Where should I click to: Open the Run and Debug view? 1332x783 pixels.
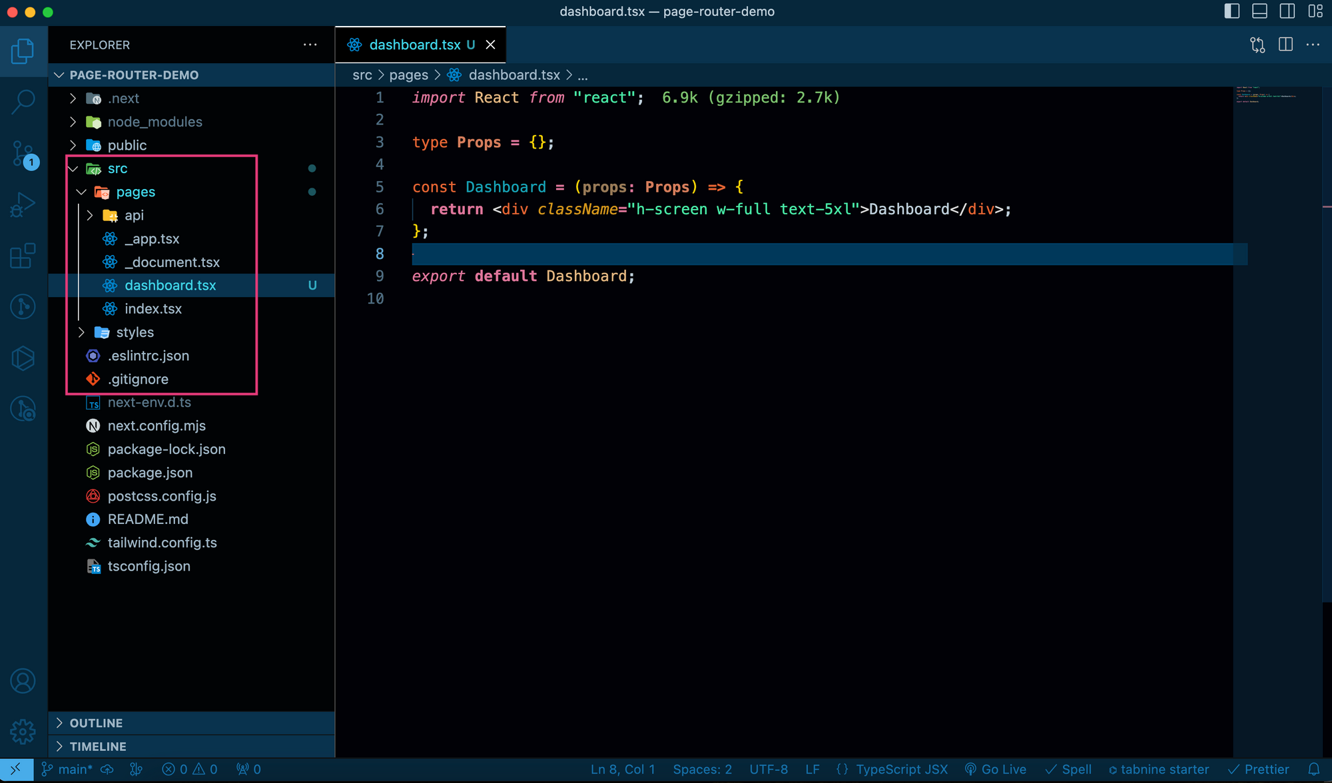pyautogui.click(x=23, y=204)
